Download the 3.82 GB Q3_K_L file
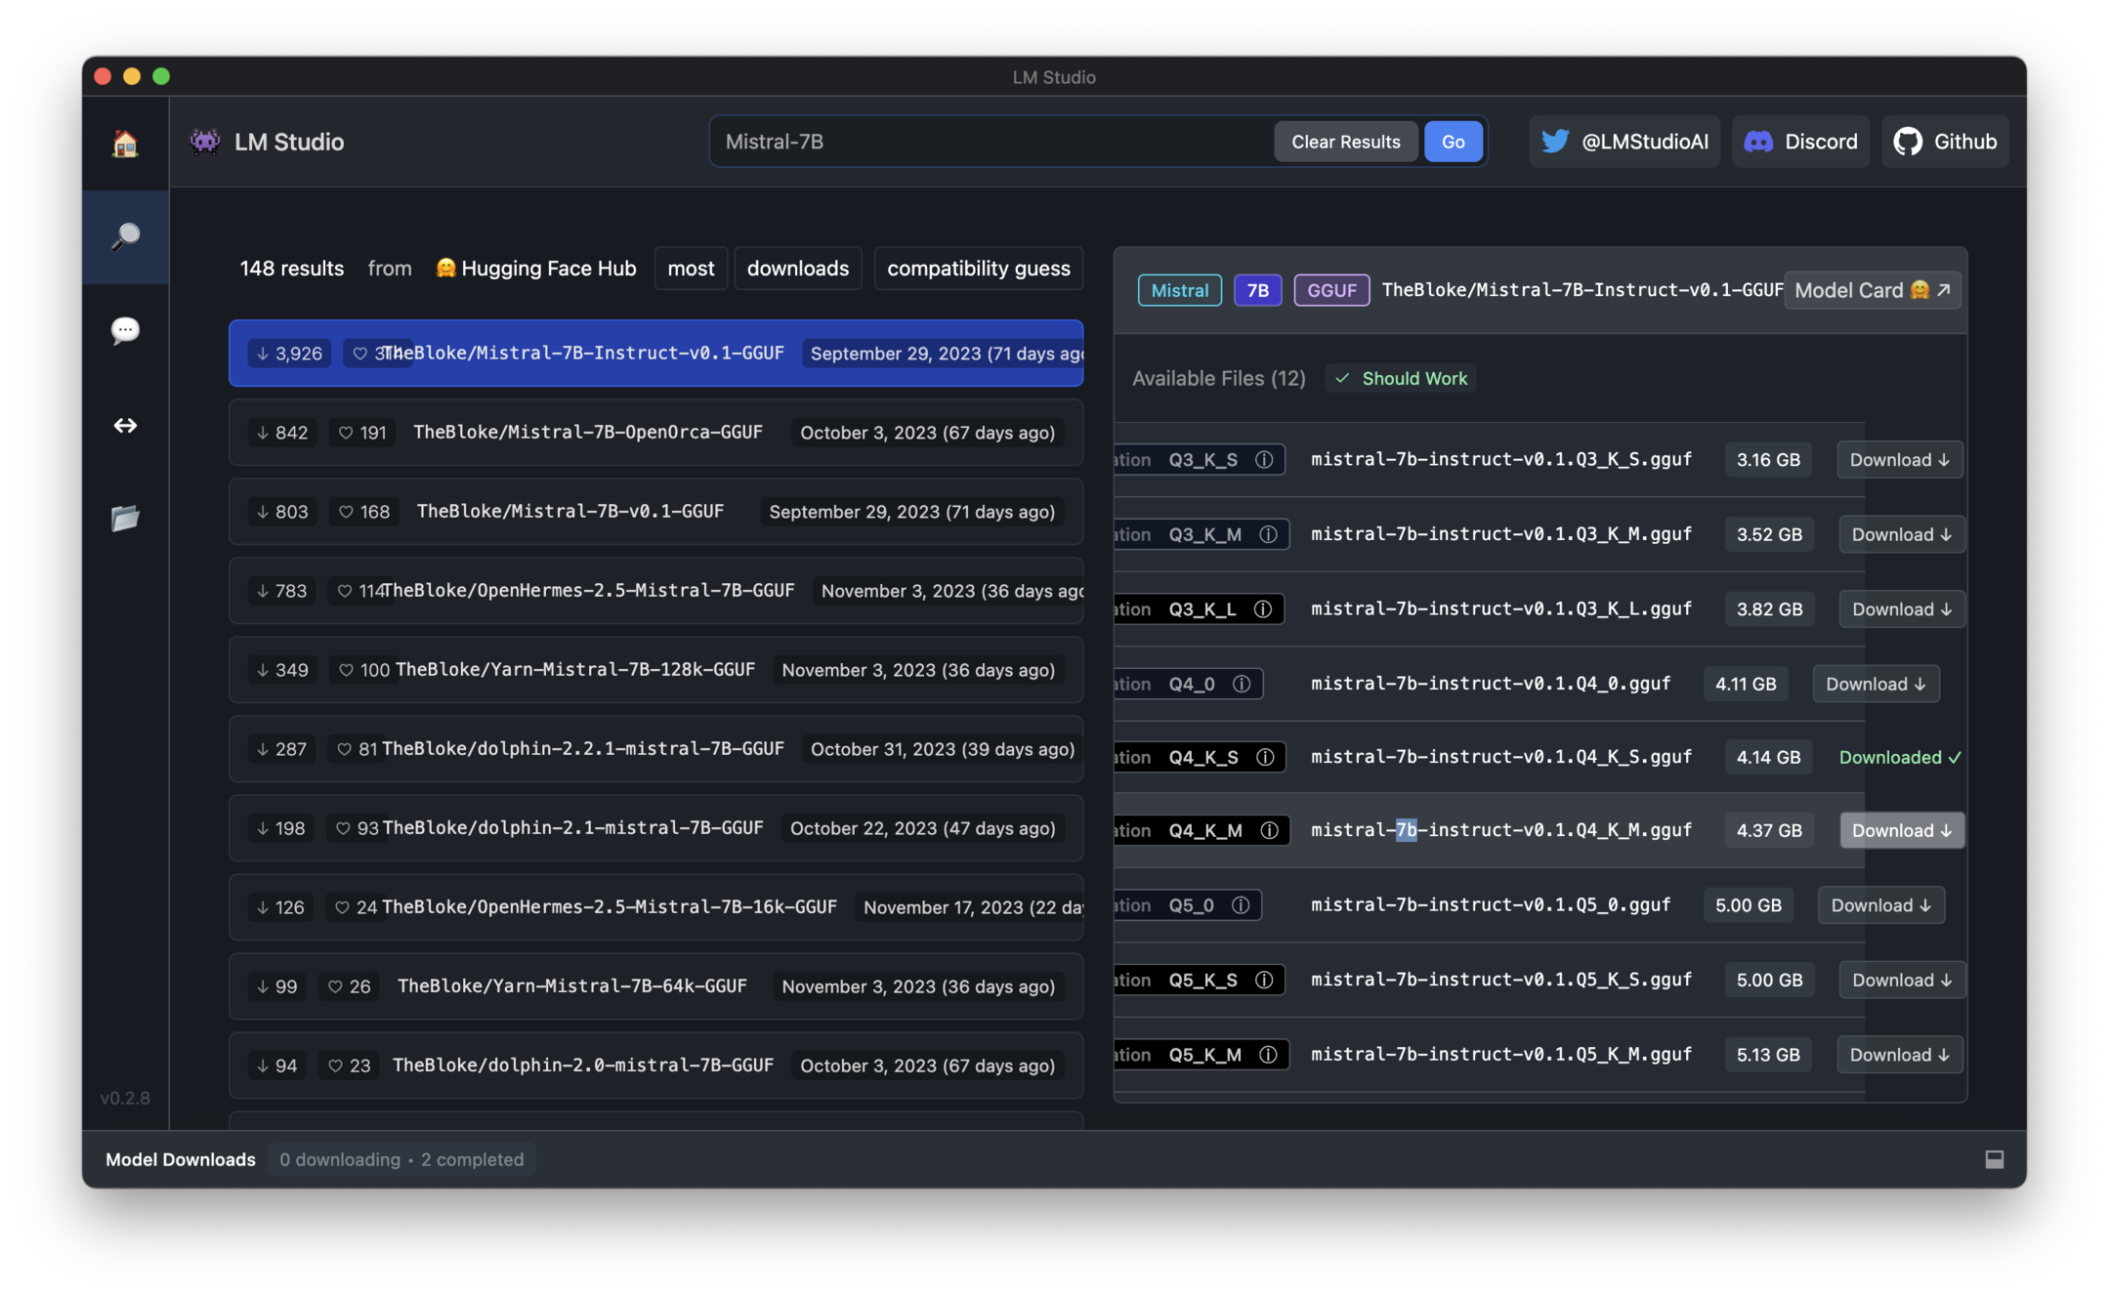 (x=1901, y=608)
